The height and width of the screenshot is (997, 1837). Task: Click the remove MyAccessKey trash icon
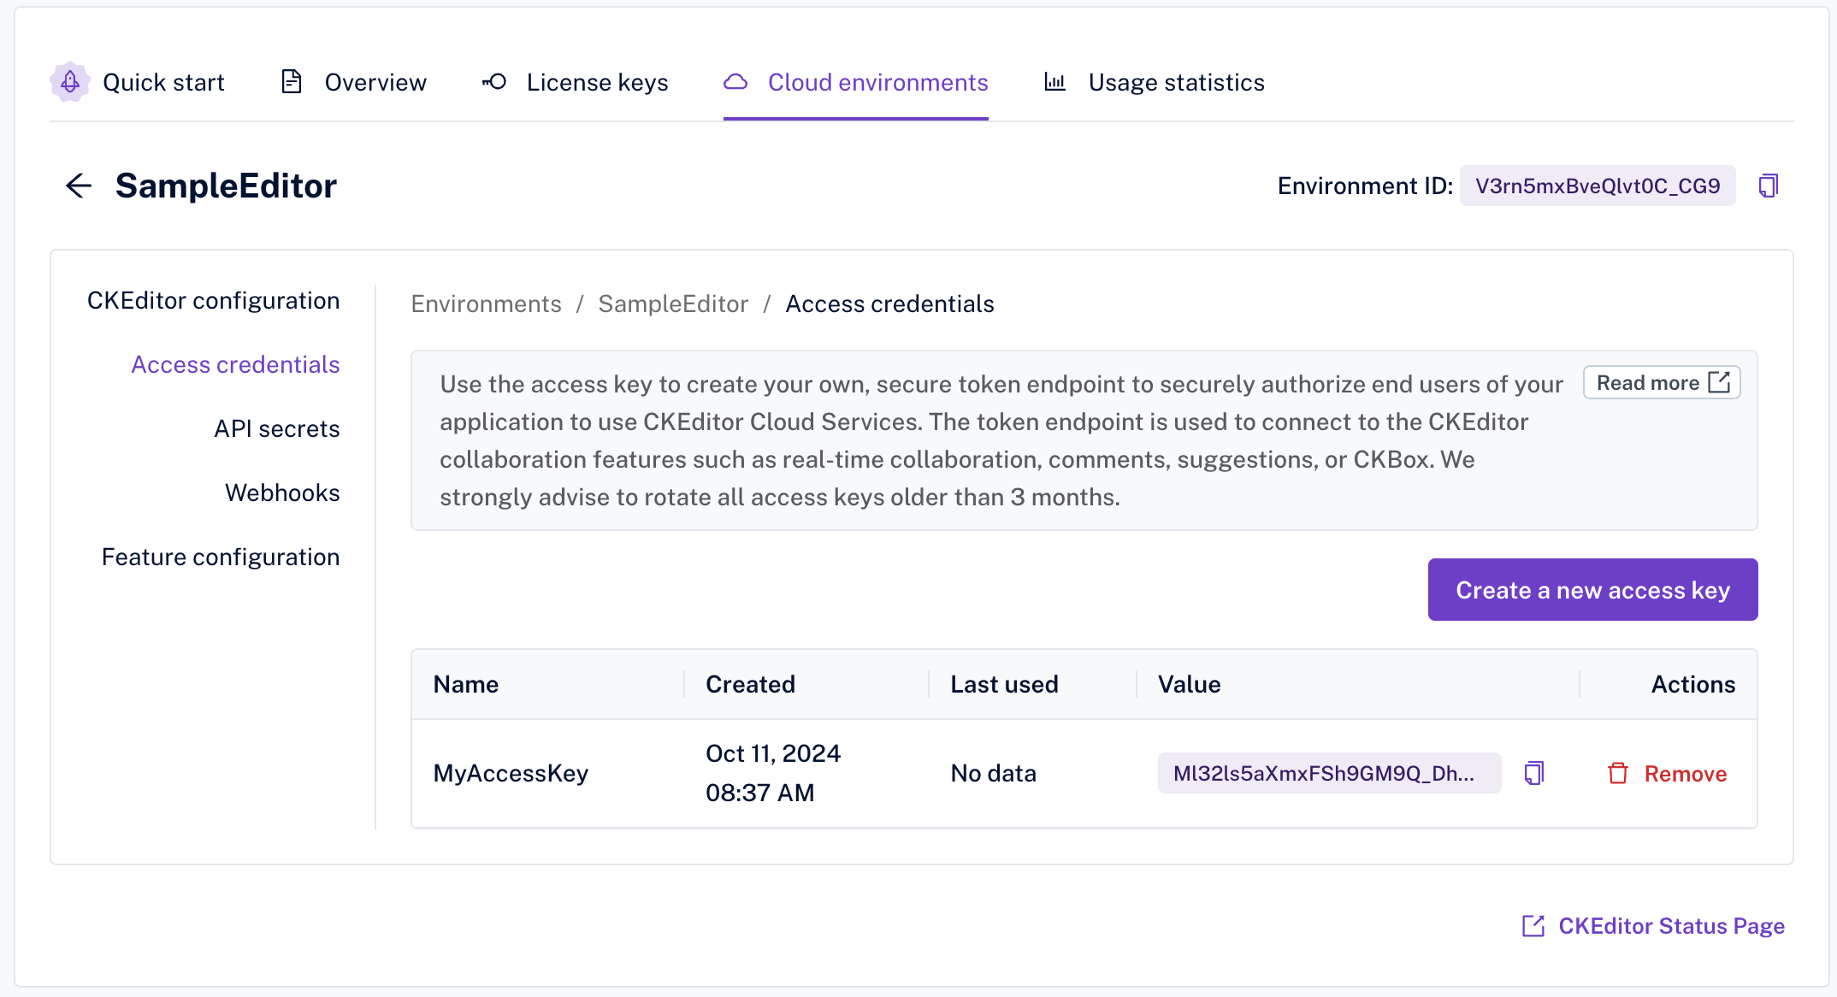[1616, 772]
